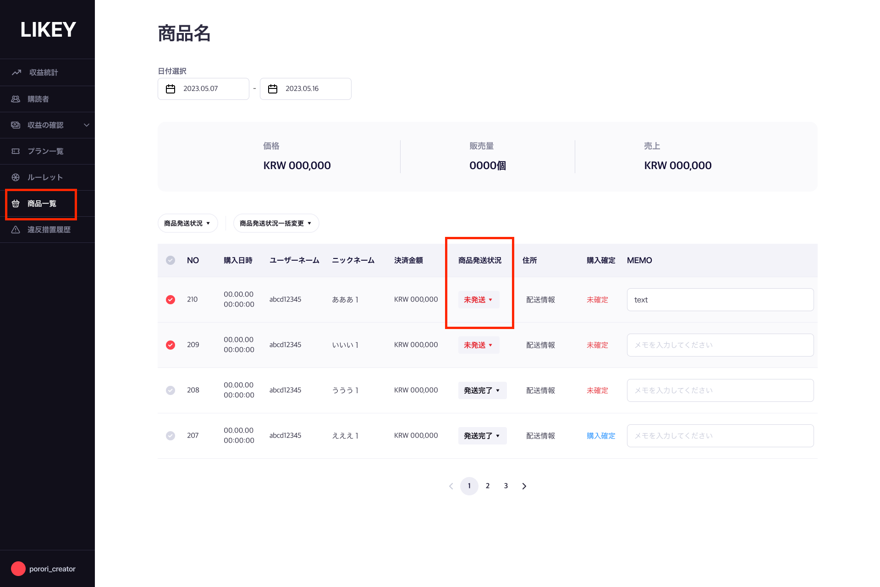Toggle the select-all header checkbox
This screenshot has height=587, width=880.
coord(170,260)
